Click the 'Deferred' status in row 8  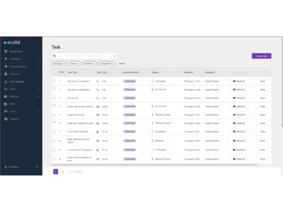[x=159, y=141]
